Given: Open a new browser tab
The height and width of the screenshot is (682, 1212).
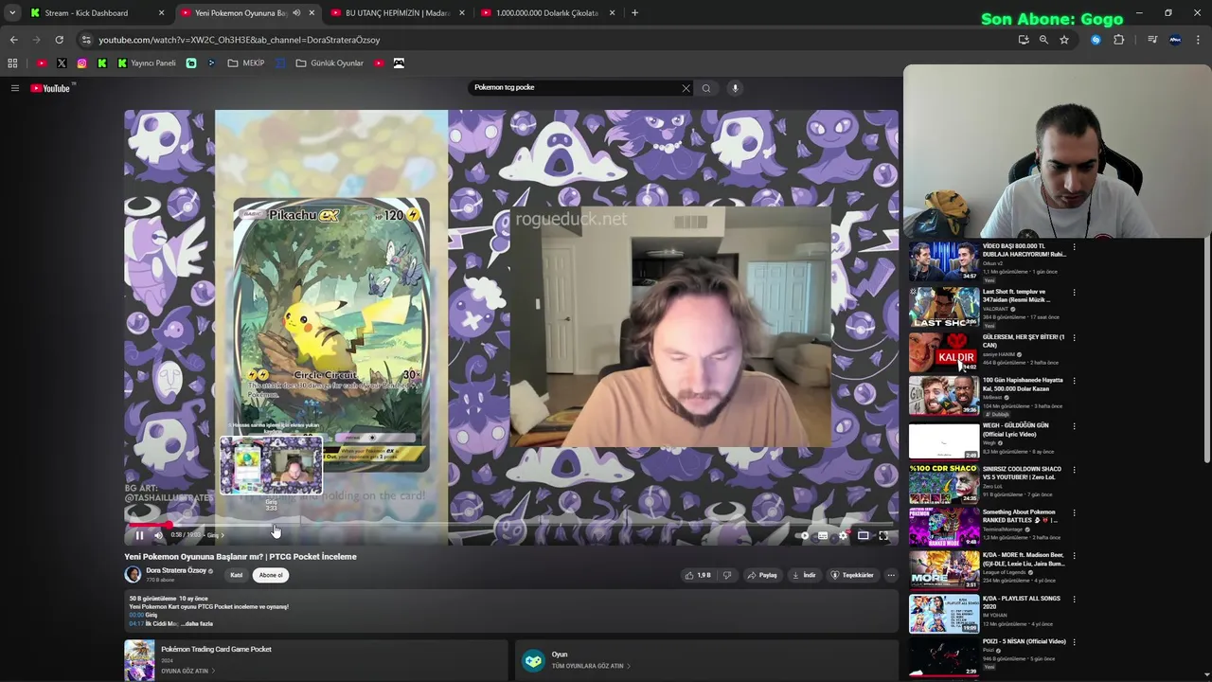Looking at the screenshot, I should [634, 13].
